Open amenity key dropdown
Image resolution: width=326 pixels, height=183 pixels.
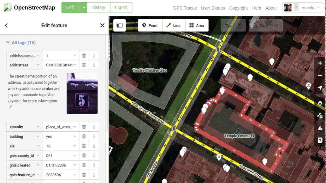click(38, 127)
